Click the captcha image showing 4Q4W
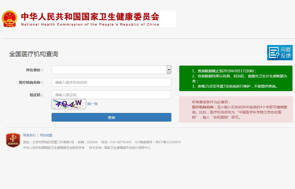This screenshot has width=295, height=189. tap(69, 104)
